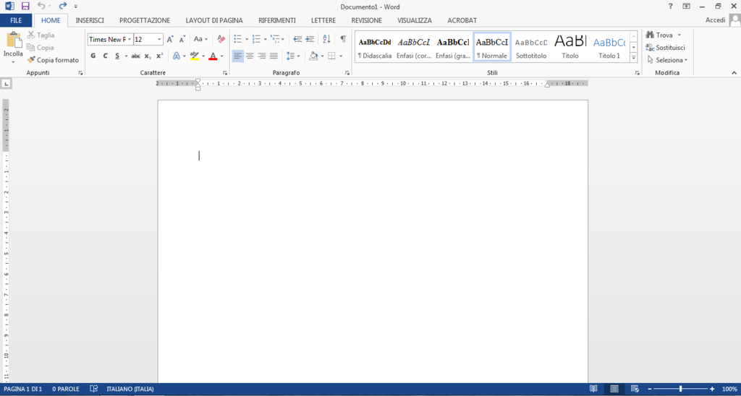Zoom out with minus button
741x396 pixels.
tap(650, 389)
